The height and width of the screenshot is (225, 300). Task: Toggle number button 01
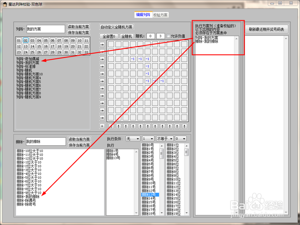pyautogui.click(x=19, y=40)
